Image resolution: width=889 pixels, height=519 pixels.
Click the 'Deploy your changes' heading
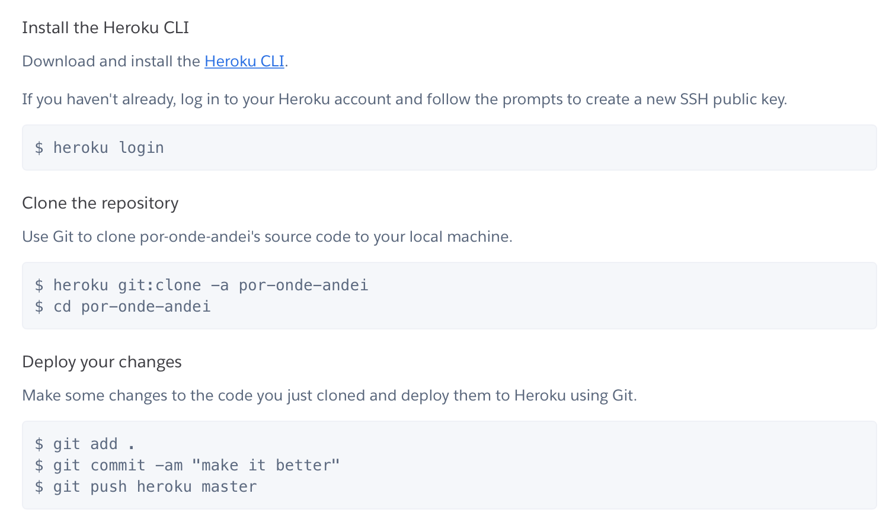pos(102,362)
